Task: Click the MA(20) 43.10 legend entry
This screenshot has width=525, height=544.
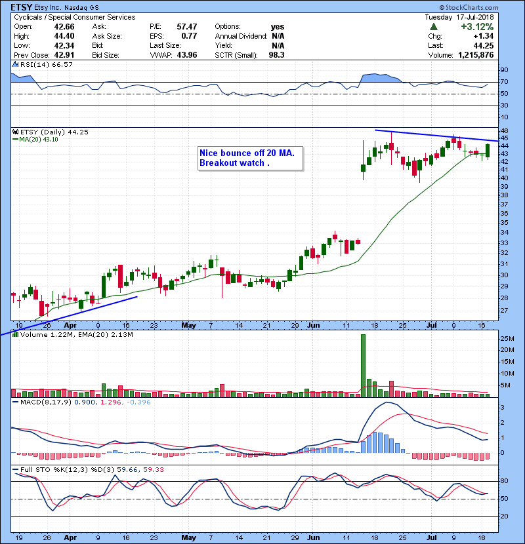Action: click(35, 140)
